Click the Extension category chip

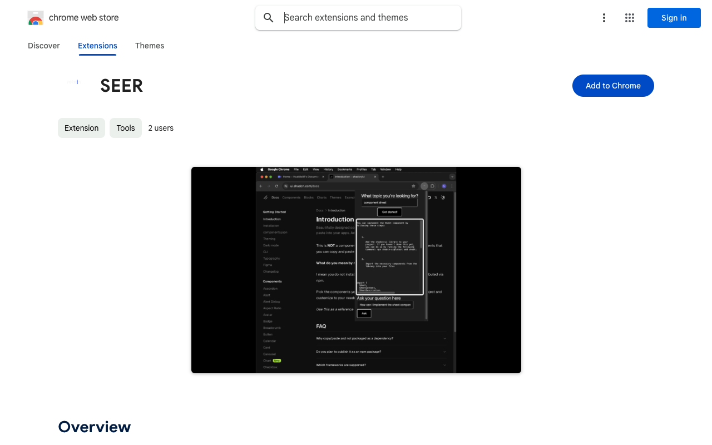click(x=81, y=128)
